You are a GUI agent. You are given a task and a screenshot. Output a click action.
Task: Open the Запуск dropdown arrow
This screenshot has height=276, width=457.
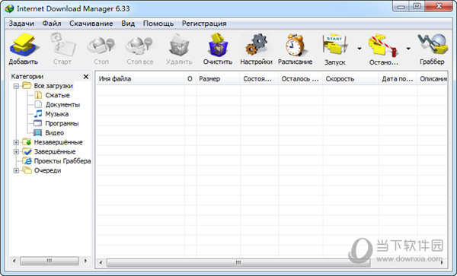(x=360, y=49)
